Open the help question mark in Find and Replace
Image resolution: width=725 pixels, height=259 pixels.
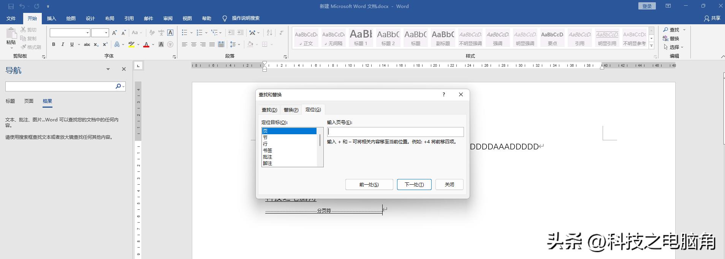443,94
